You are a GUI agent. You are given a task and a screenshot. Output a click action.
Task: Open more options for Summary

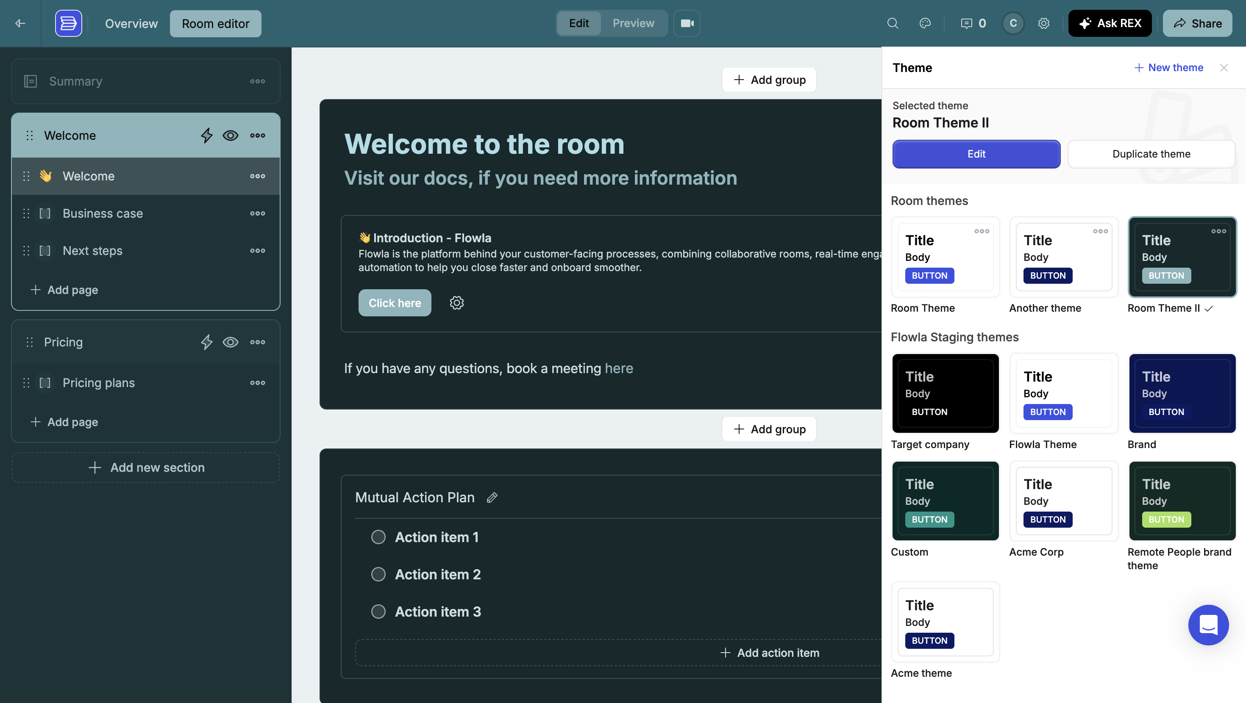pyautogui.click(x=257, y=81)
